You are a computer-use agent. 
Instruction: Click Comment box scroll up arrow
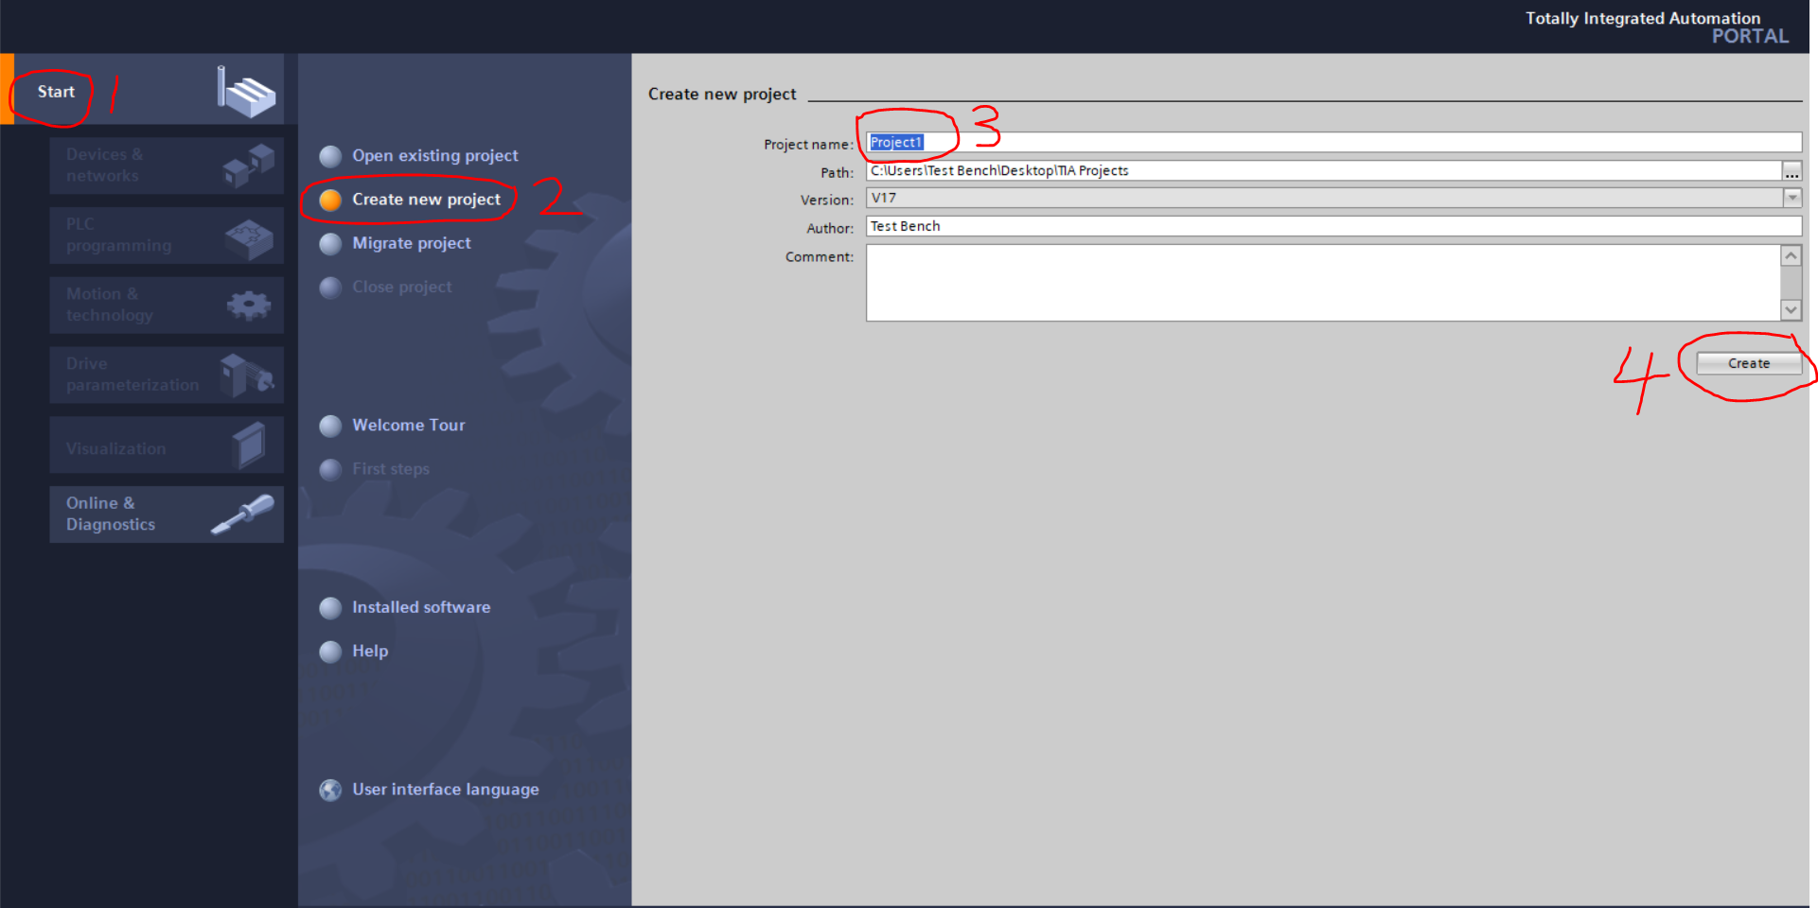(1791, 255)
